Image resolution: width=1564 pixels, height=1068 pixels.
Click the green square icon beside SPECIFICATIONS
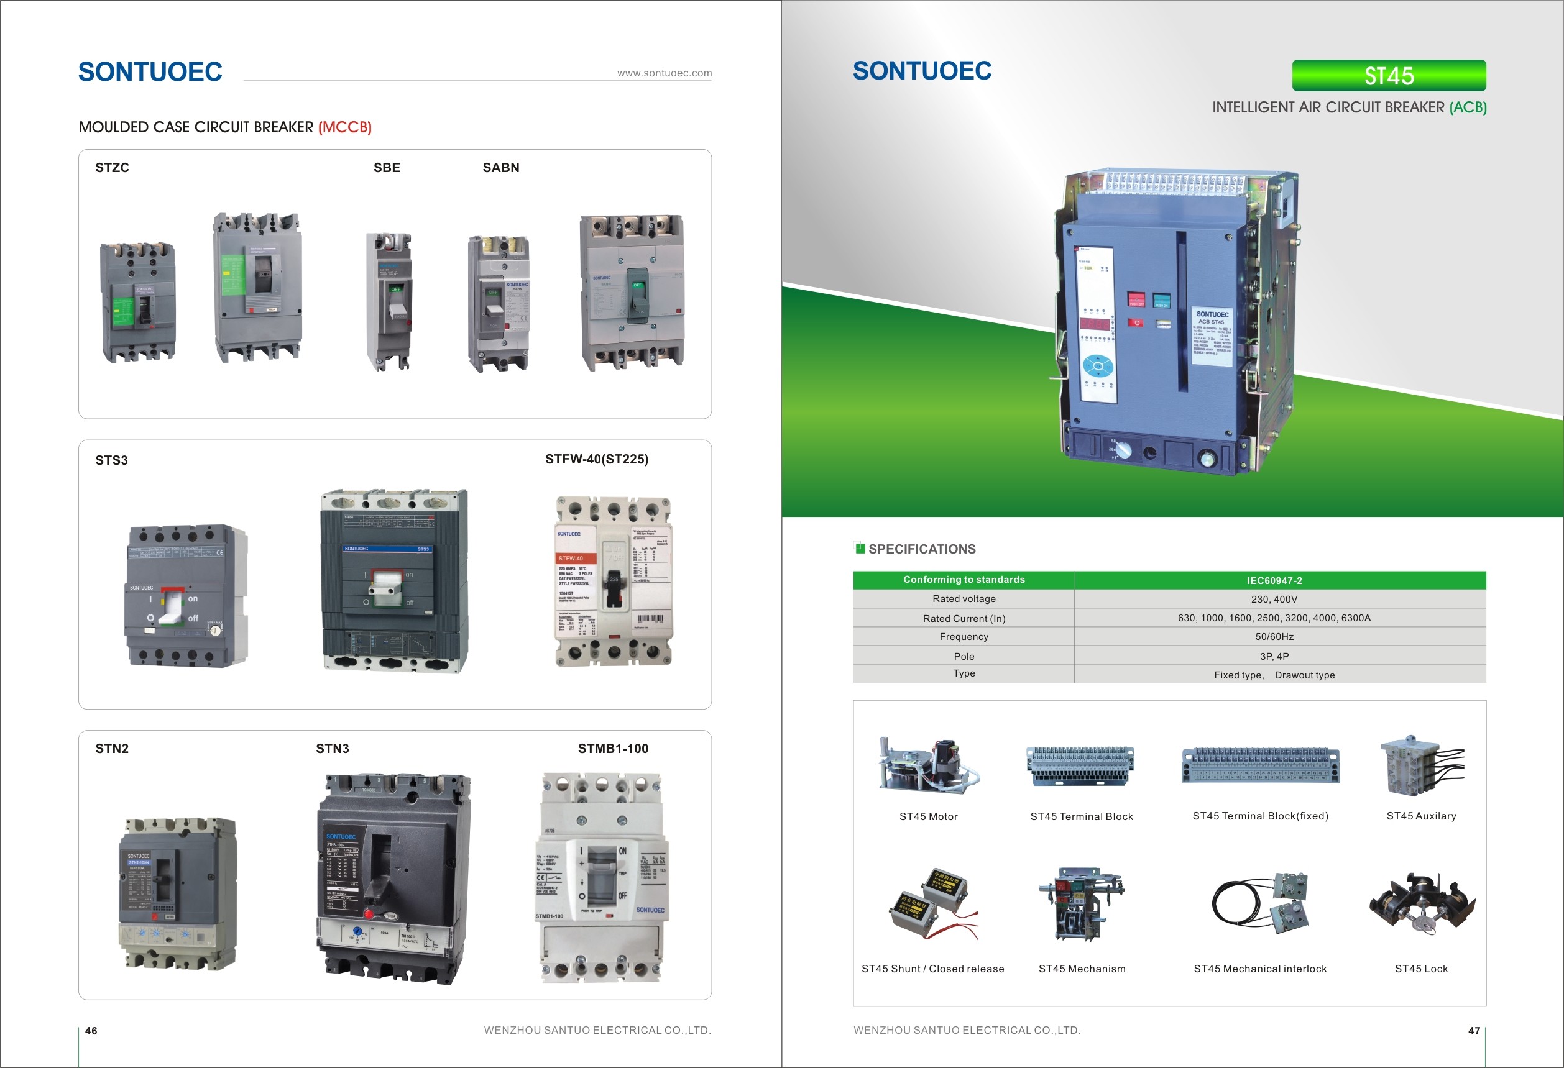(x=858, y=547)
